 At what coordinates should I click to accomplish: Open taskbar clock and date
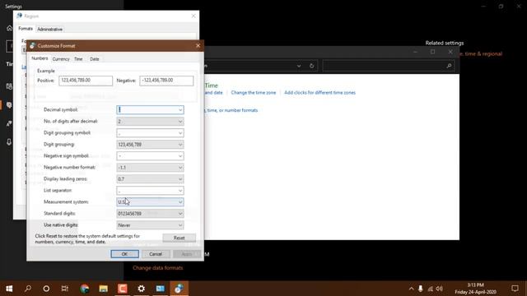click(475, 289)
